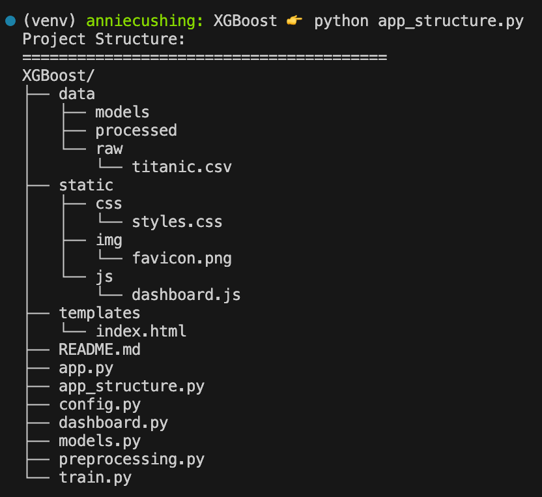Click the 'preprocessing.py' file name
This screenshot has height=497, width=542.
(132, 460)
